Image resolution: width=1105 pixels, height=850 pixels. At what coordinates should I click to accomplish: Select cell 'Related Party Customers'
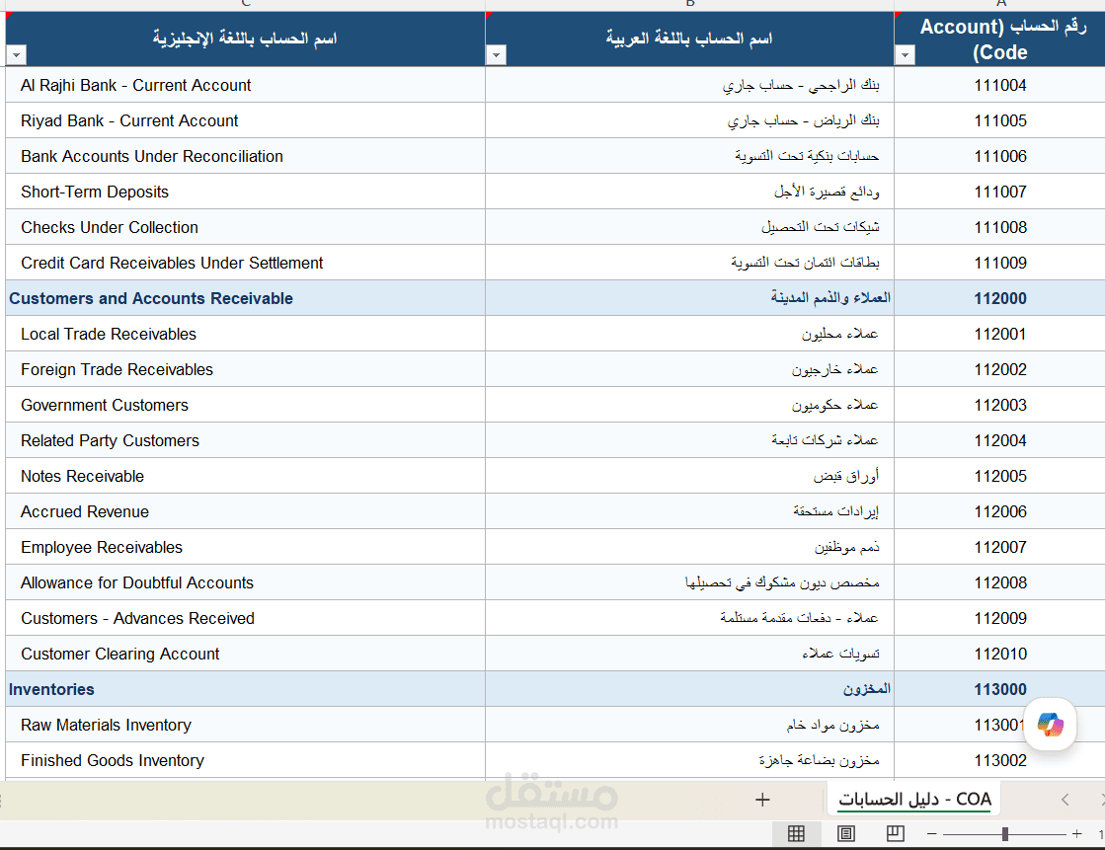(245, 440)
